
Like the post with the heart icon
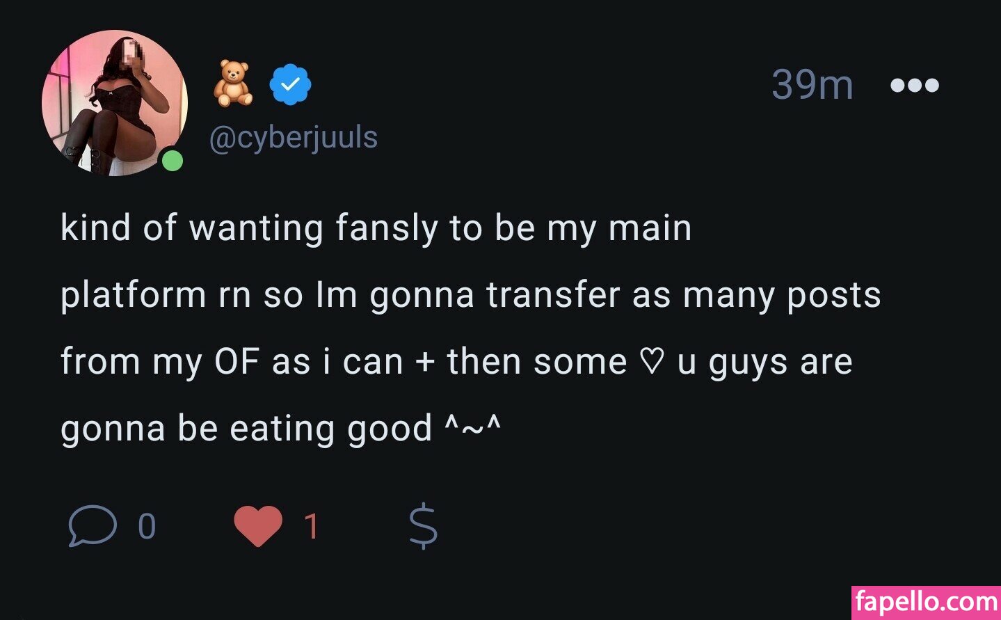pyautogui.click(x=258, y=526)
